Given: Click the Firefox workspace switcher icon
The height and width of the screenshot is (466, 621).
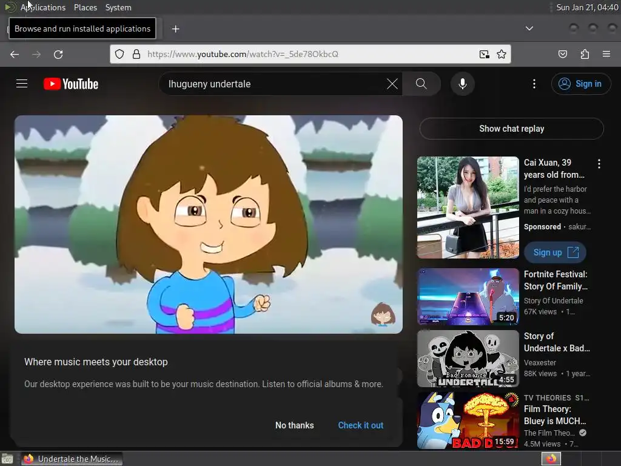Looking at the screenshot, I should click(x=551, y=459).
